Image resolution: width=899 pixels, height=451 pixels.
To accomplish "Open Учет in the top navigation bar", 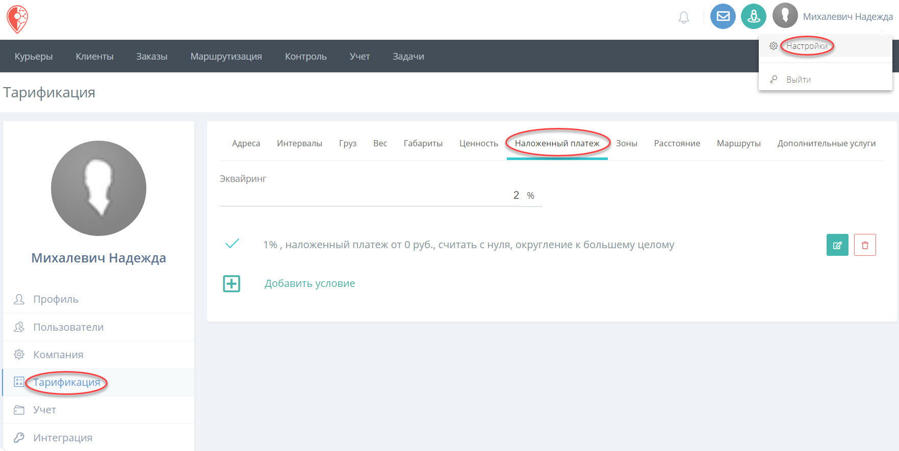I will pos(359,57).
